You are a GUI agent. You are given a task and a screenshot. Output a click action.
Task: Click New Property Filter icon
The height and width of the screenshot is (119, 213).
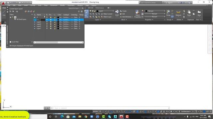[x=10, y=12]
